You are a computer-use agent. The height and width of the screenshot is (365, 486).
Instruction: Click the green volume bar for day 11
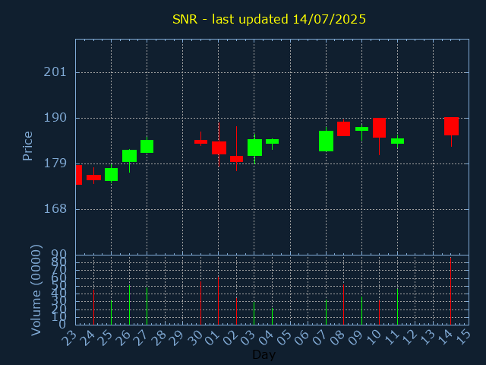point(397,306)
